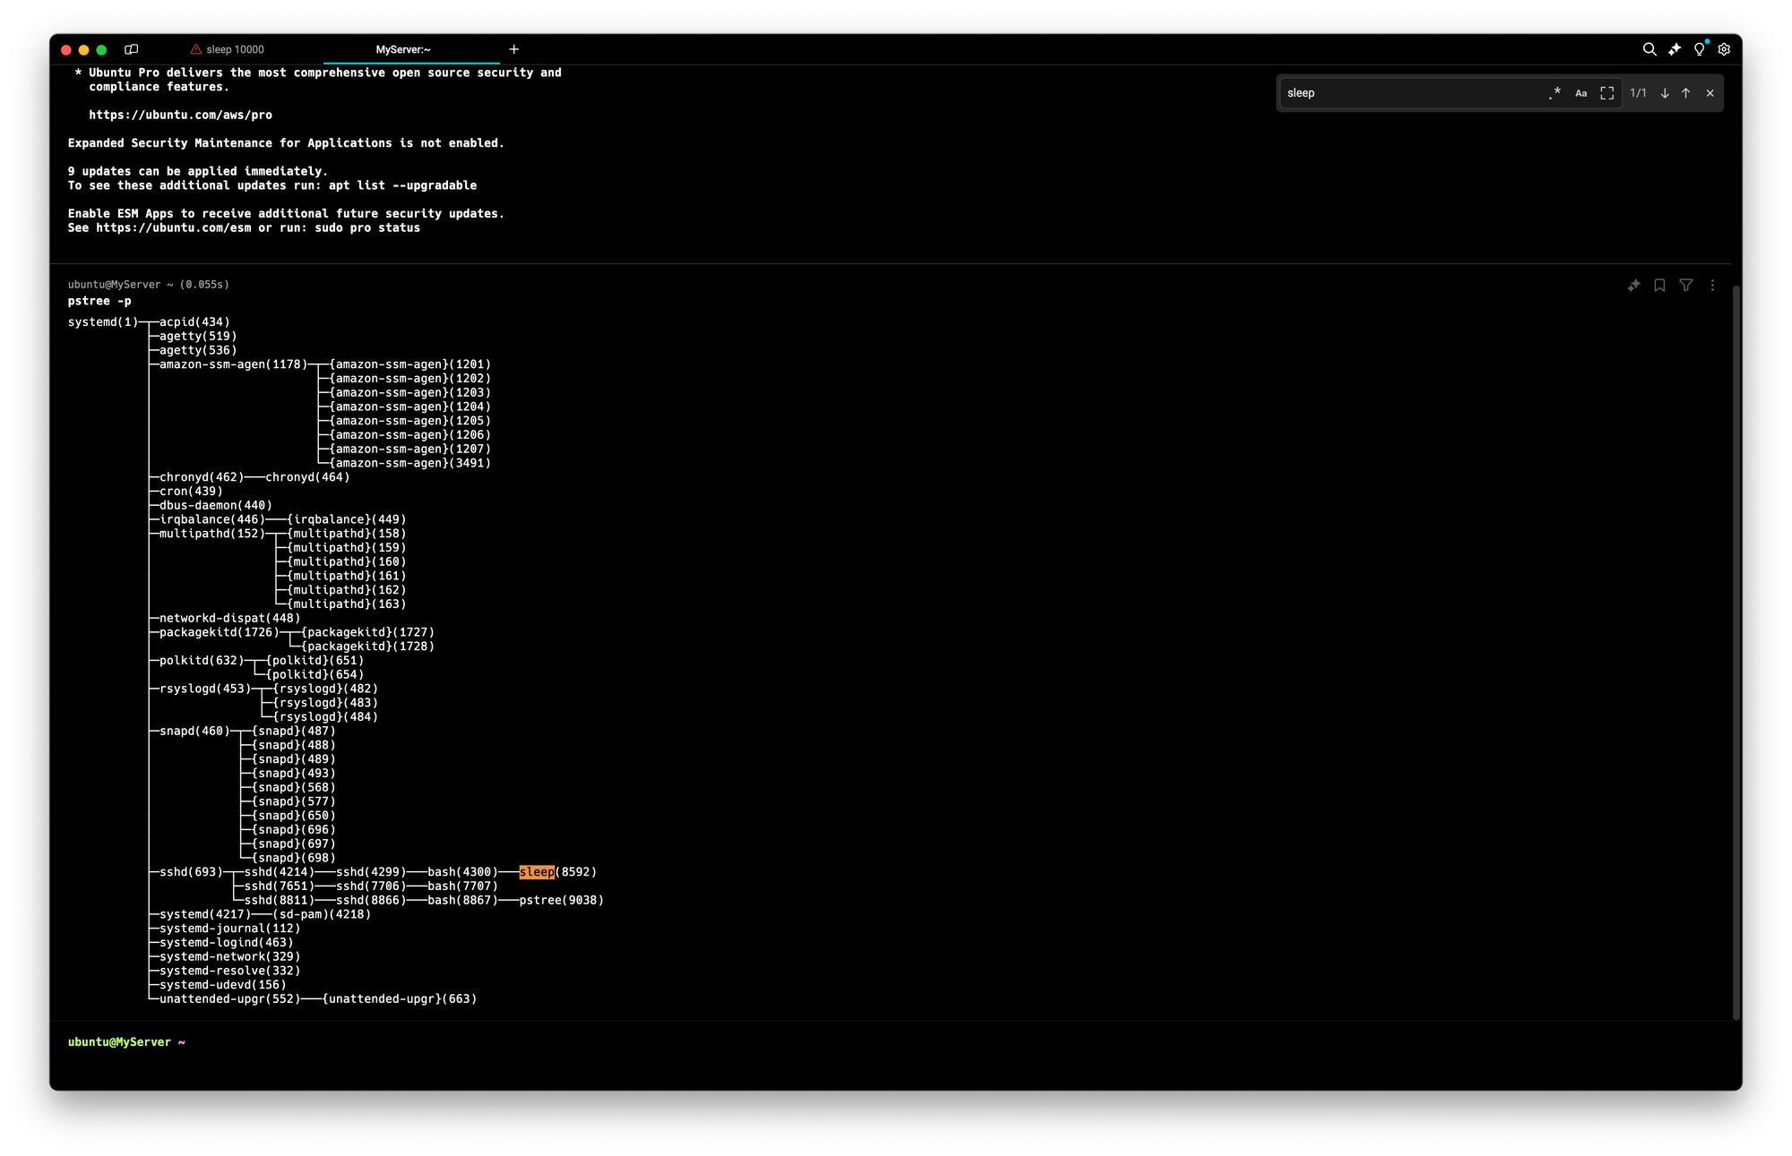Ask AI about the pstree block
The height and width of the screenshot is (1156, 1792).
tap(1633, 285)
